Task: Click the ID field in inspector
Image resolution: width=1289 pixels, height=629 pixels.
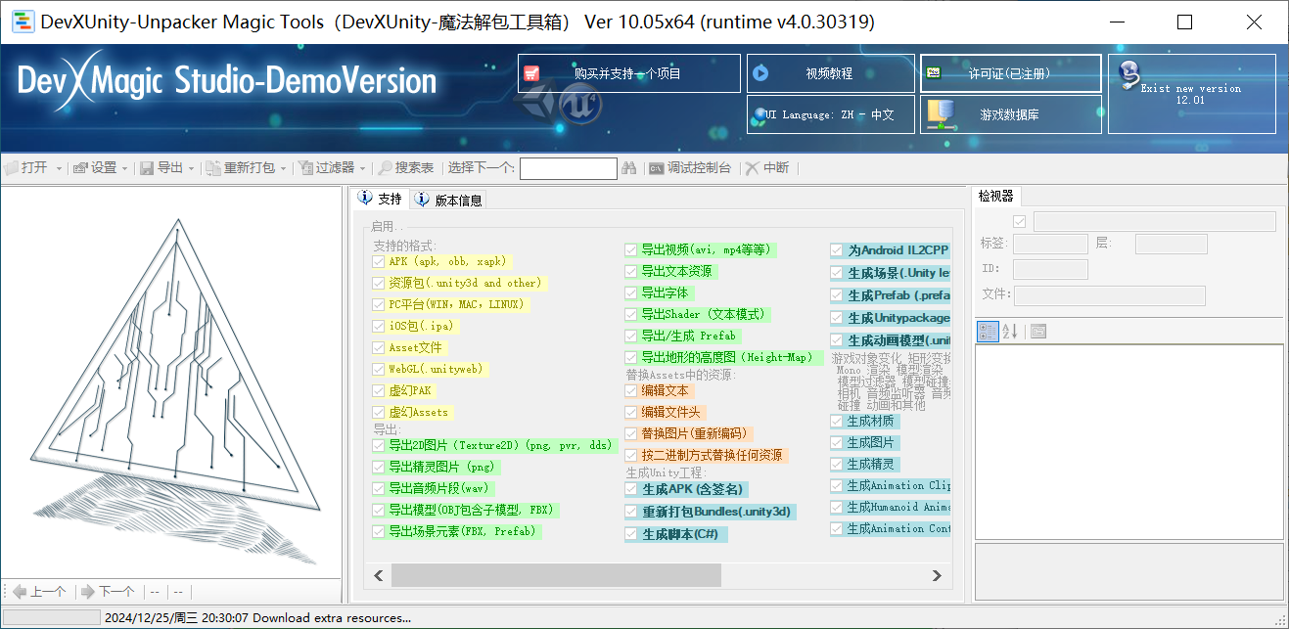Action: pyautogui.click(x=1050, y=269)
